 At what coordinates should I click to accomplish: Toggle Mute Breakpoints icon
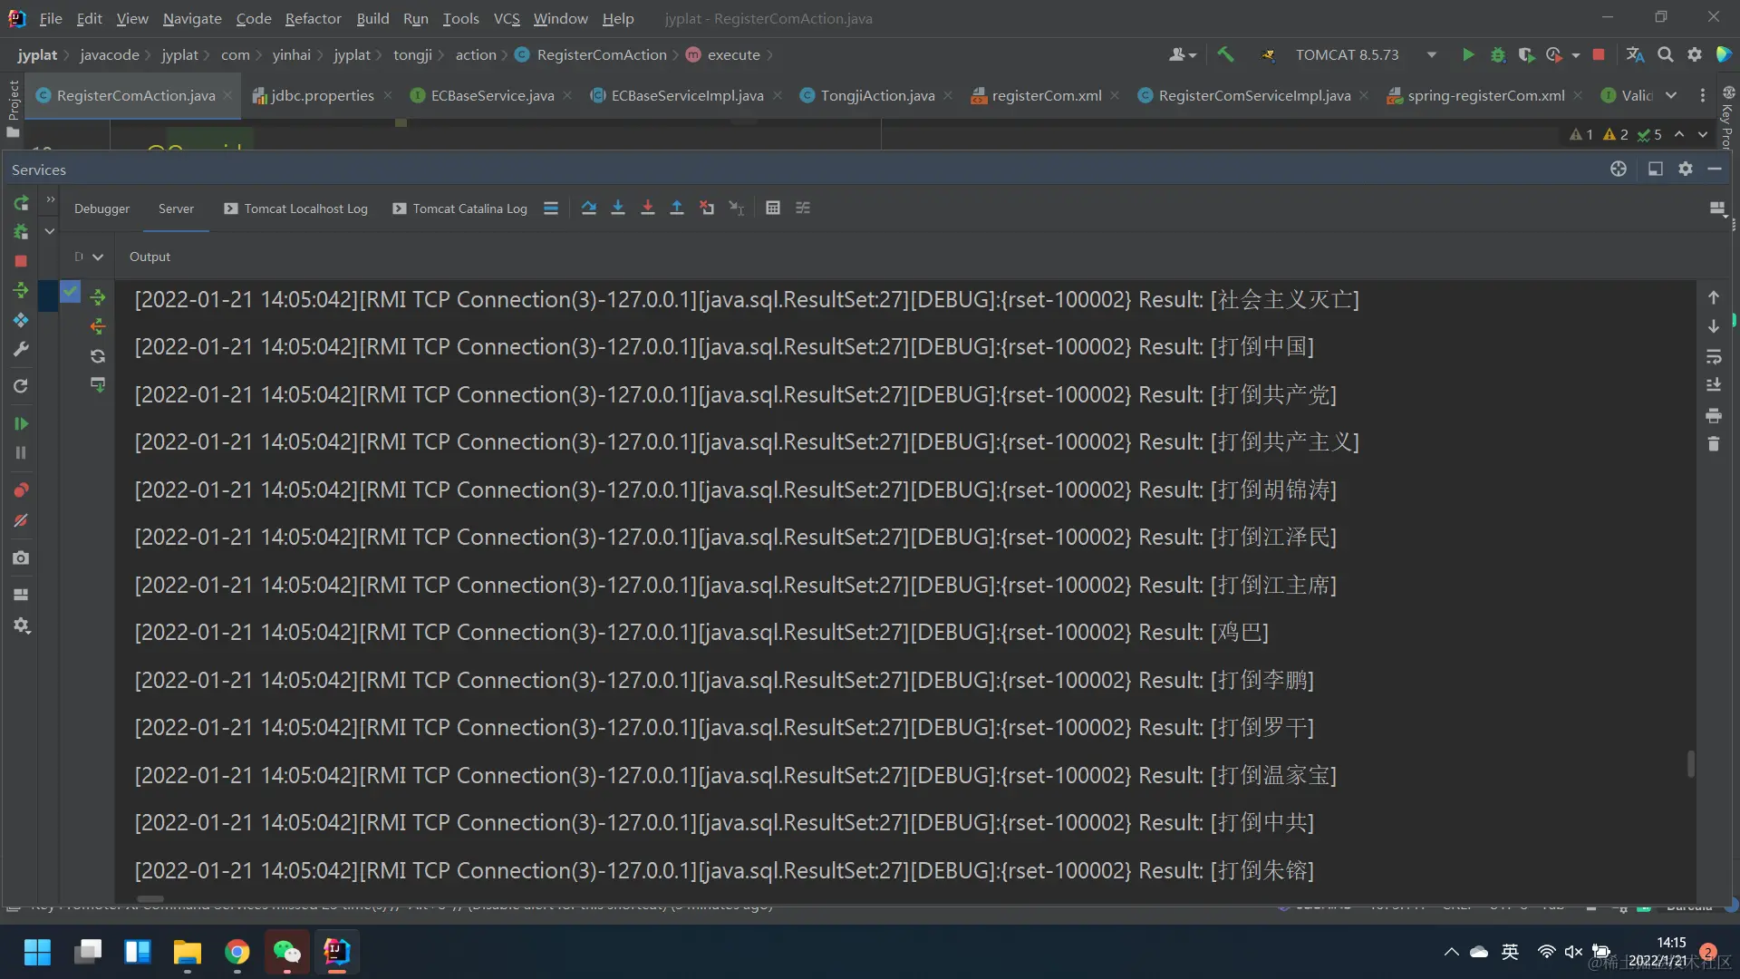(x=21, y=520)
